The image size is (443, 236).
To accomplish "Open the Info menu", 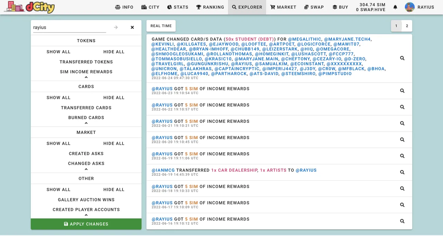I will [124, 7].
